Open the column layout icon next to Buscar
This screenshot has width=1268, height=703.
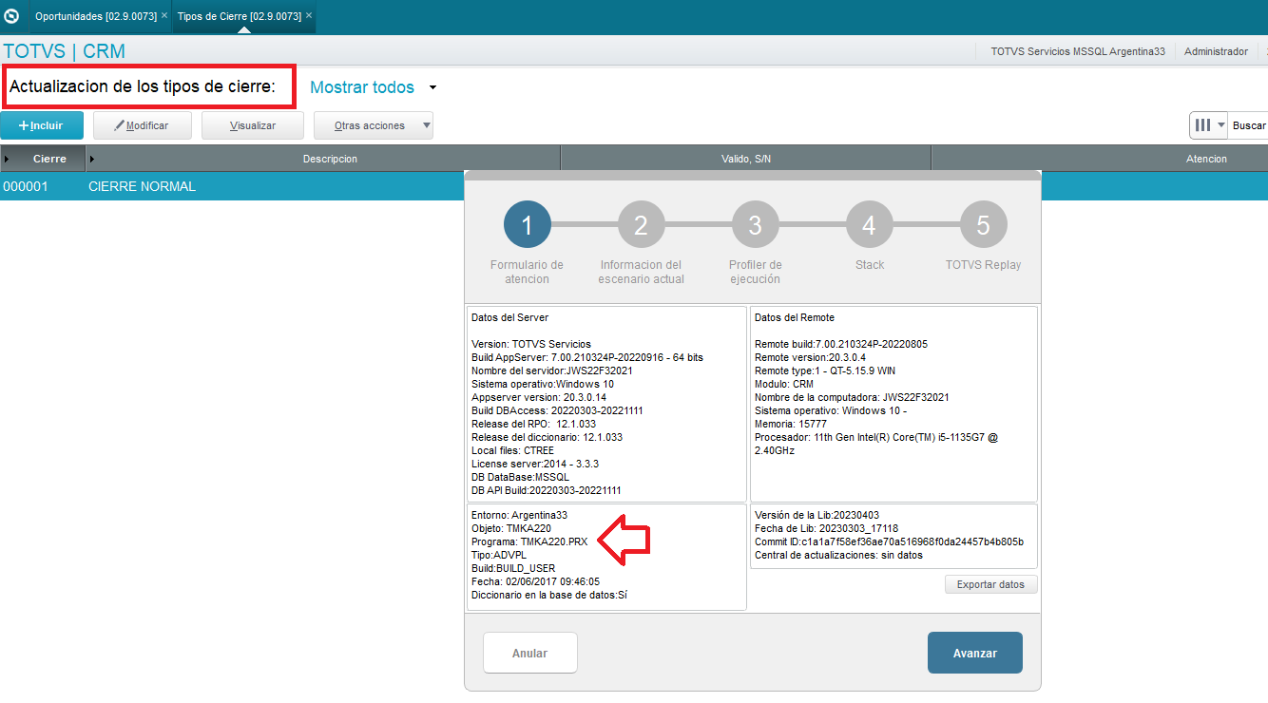click(1208, 125)
